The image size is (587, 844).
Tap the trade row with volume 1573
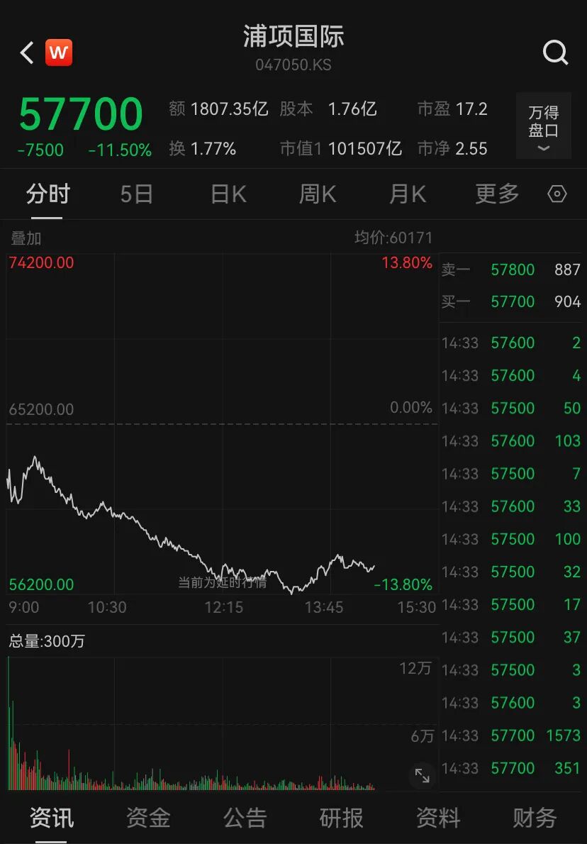[x=511, y=735]
